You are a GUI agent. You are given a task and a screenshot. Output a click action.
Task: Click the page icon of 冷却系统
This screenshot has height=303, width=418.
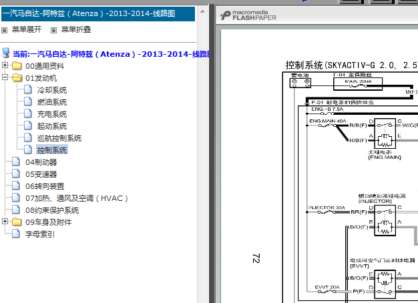tap(28, 89)
